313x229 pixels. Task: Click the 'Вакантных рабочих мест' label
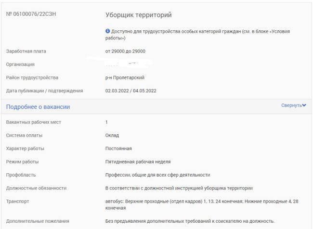point(34,122)
